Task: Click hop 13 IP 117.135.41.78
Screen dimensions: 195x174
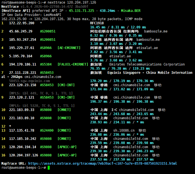Action: click(x=22, y=130)
